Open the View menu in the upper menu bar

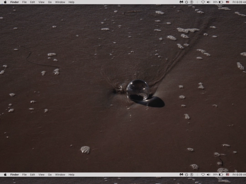coord(41,2)
